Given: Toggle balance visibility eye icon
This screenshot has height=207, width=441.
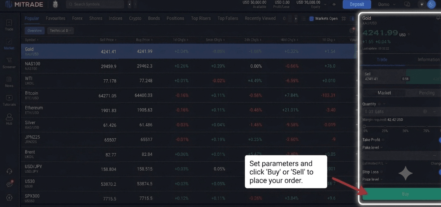Looking at the screenshot, I should point(334,4).
